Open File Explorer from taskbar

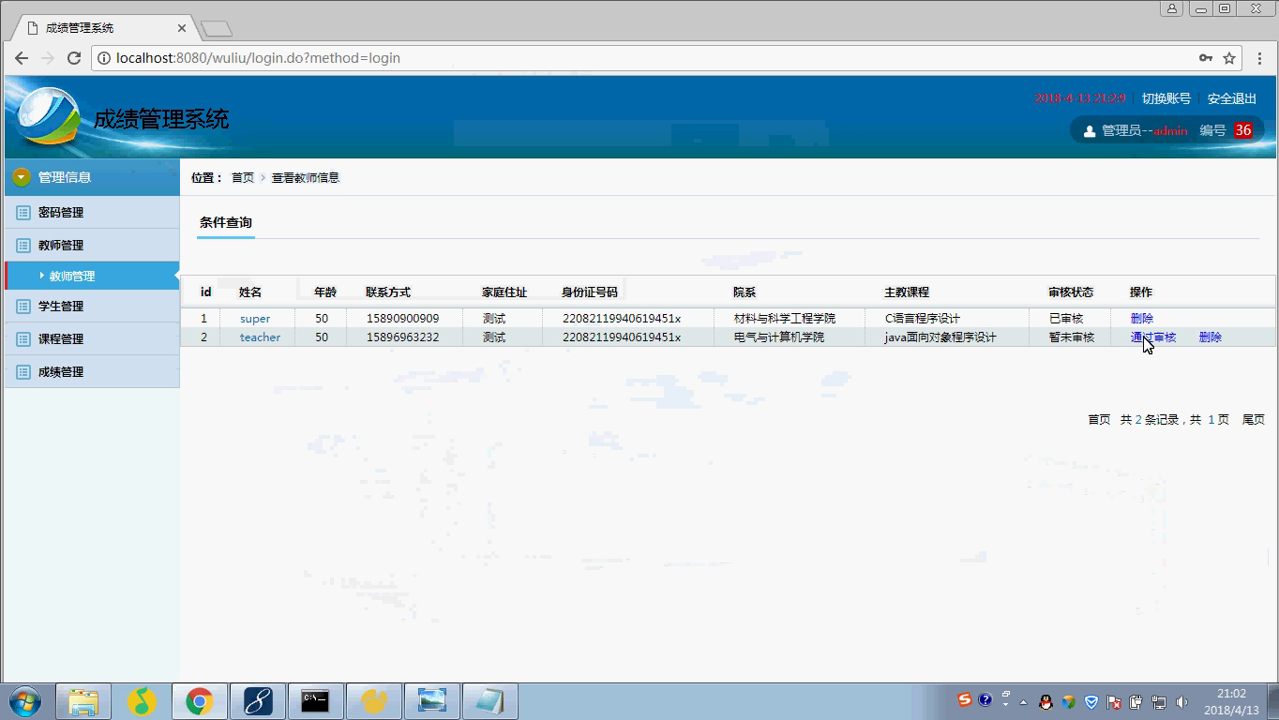tap(83, 701)
